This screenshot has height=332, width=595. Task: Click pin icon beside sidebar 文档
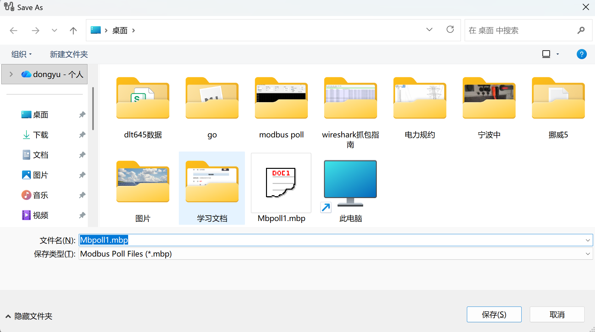pyautogui.click(x=82, y=155)
